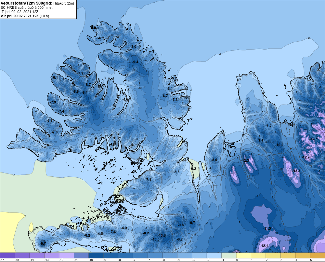Pick the legend swatch between -8 and -7
This screenshot has width=325, height=262.
(125, 255)
